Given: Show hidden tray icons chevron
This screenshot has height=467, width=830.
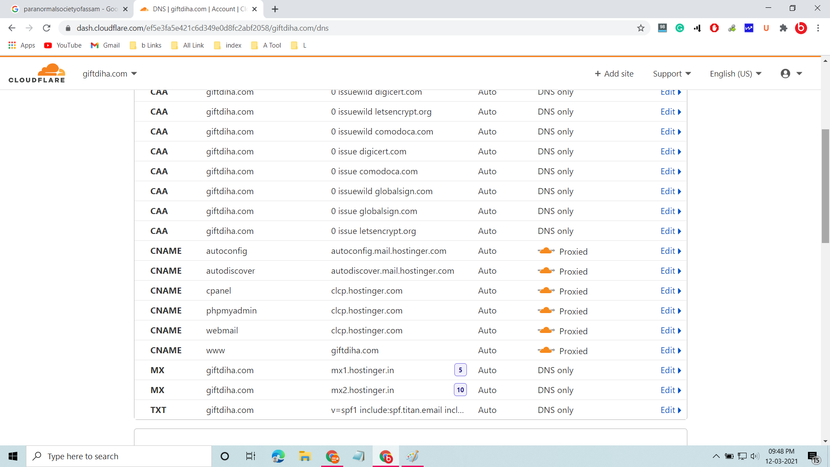Looking at the screenshot, I should pos(716,456).
